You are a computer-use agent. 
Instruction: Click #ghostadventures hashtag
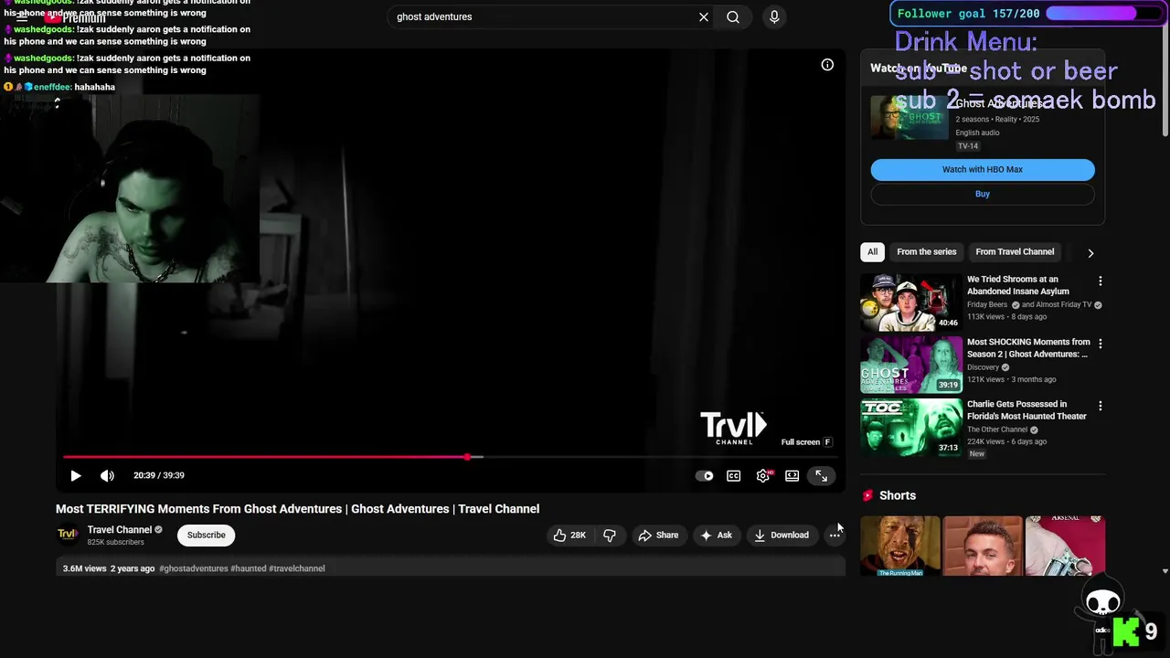[x=194, y=568]
